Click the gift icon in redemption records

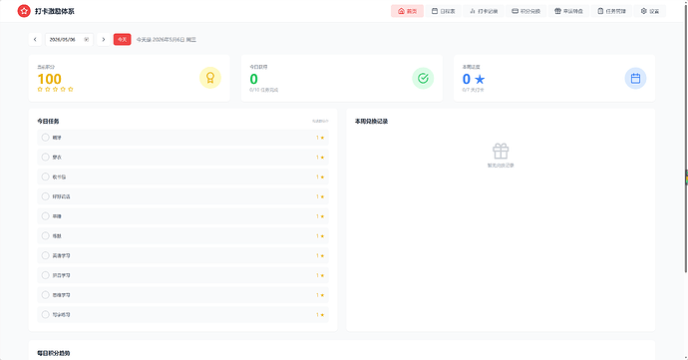(x=501, y=151)
